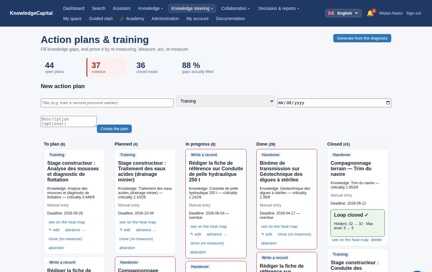Open the Documentation page
This screenshot has width=432, height=272.
[x=231, y=19]
